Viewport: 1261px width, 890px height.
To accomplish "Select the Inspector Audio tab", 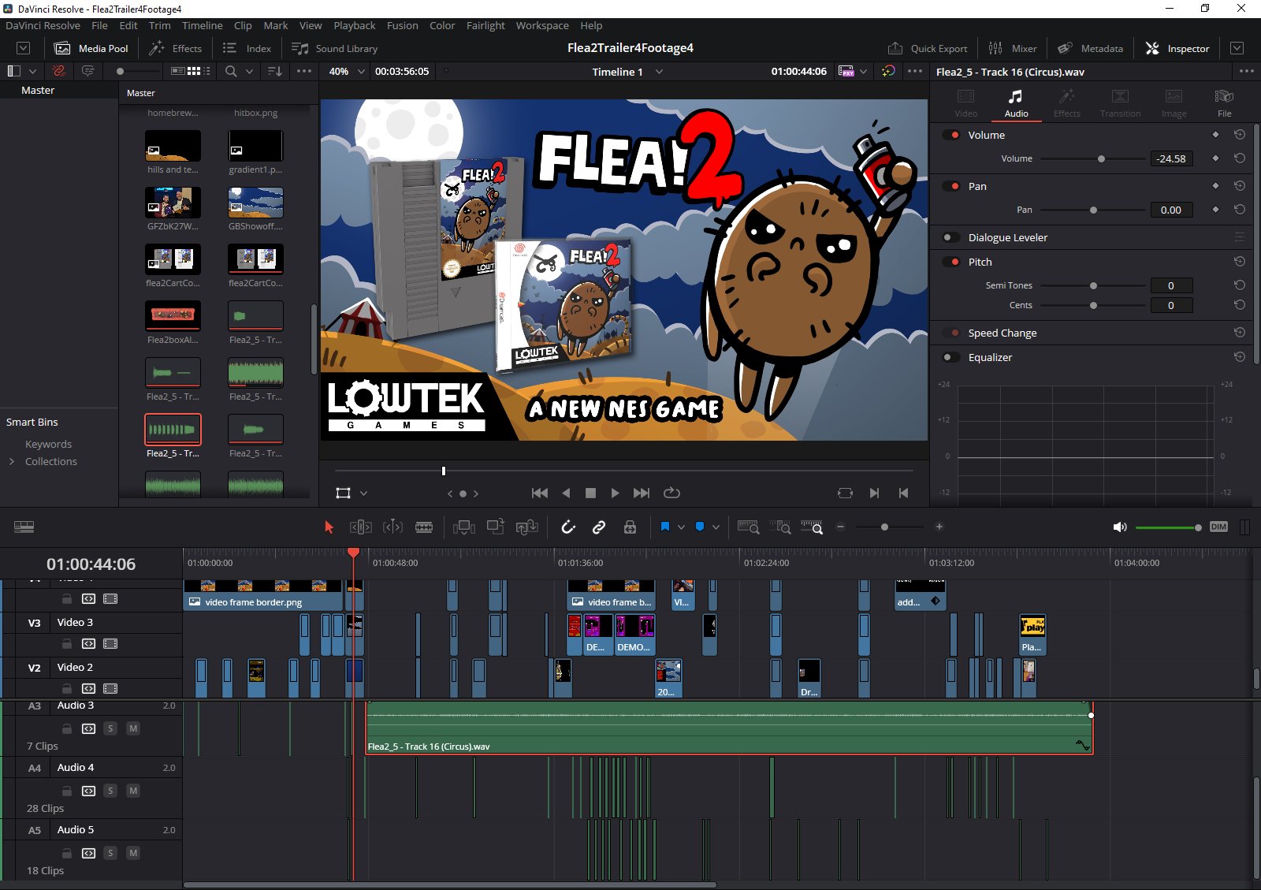I will tap(1016, 102).
